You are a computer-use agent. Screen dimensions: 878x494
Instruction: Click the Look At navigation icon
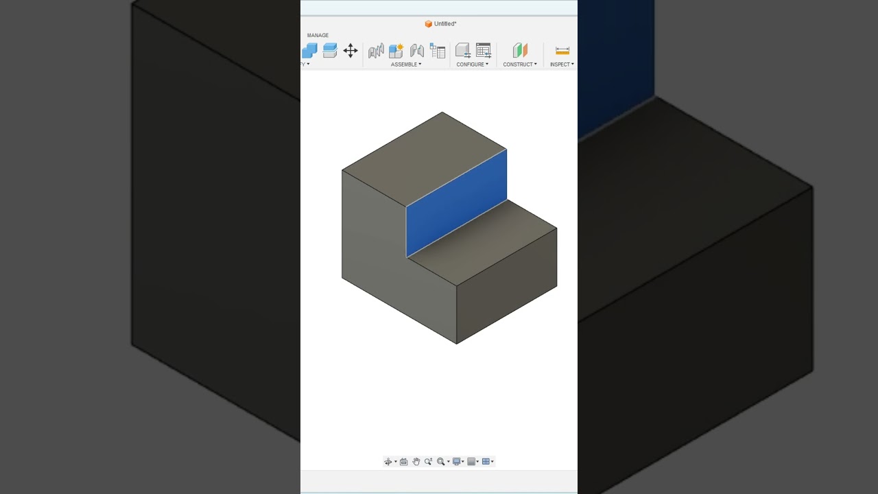(403, 462)
